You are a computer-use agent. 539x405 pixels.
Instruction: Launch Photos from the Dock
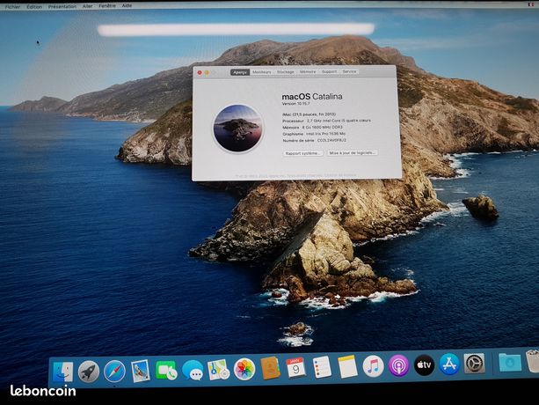click(244, 369)
